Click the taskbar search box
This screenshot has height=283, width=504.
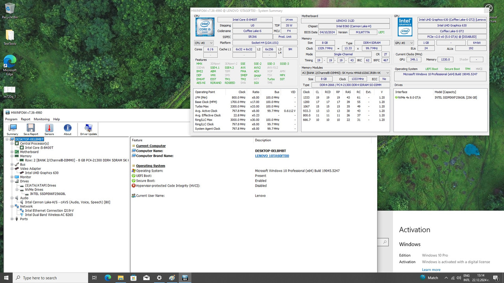point(50,277)
